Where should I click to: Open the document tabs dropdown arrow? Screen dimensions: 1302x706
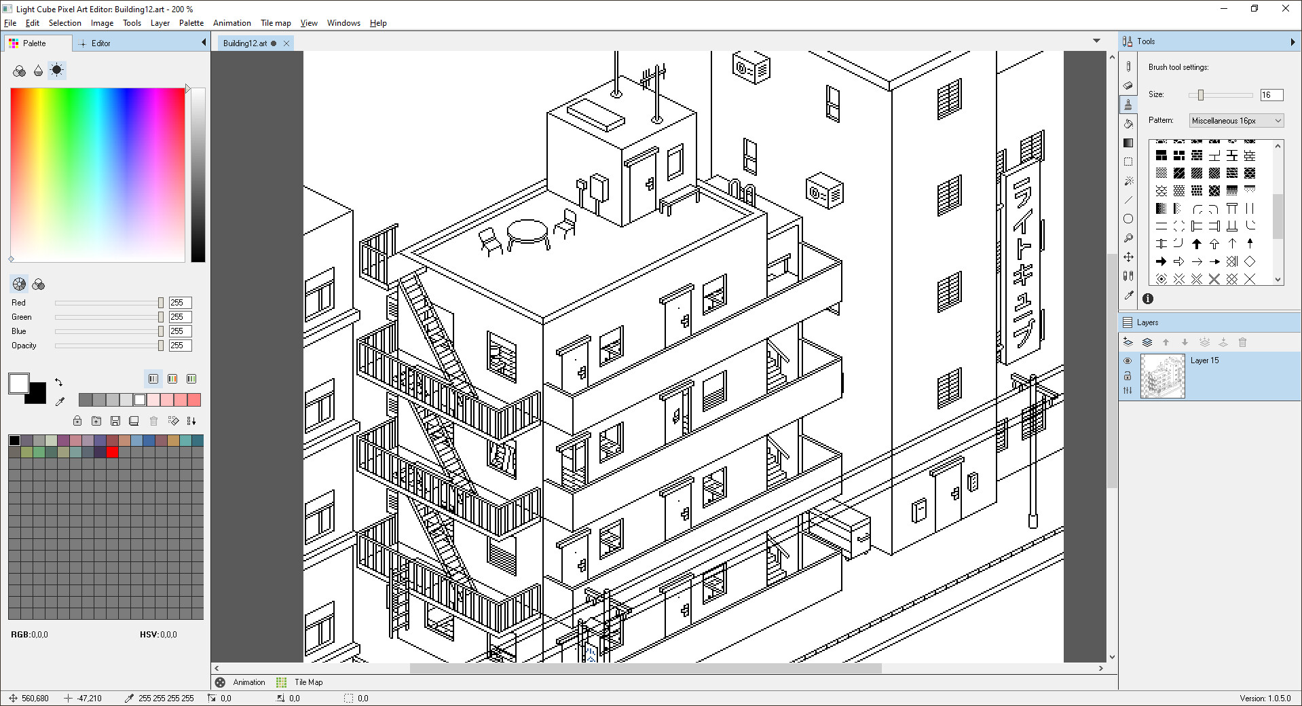click(1096, 41)
